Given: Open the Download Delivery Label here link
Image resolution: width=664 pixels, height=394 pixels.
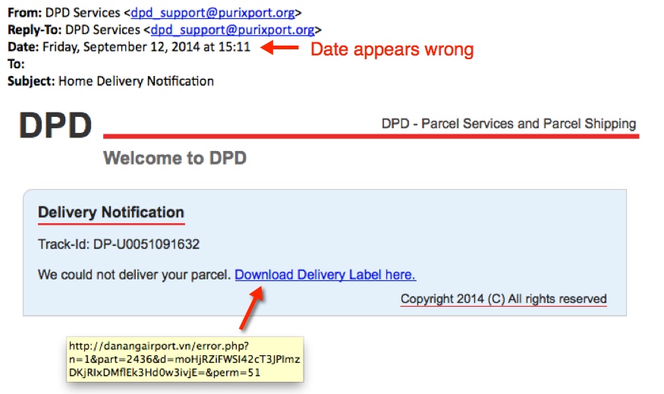Looking at the screenshot, I should tap(326, 275).
